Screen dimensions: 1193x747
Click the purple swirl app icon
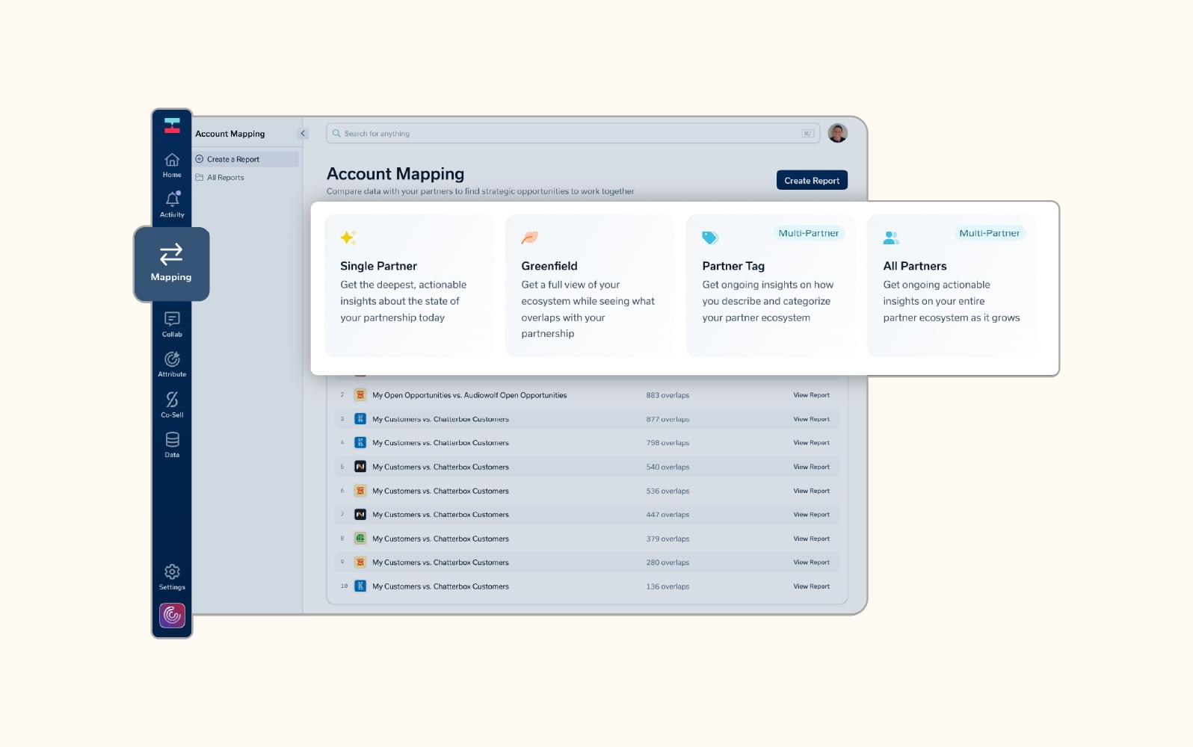point(172,616)
